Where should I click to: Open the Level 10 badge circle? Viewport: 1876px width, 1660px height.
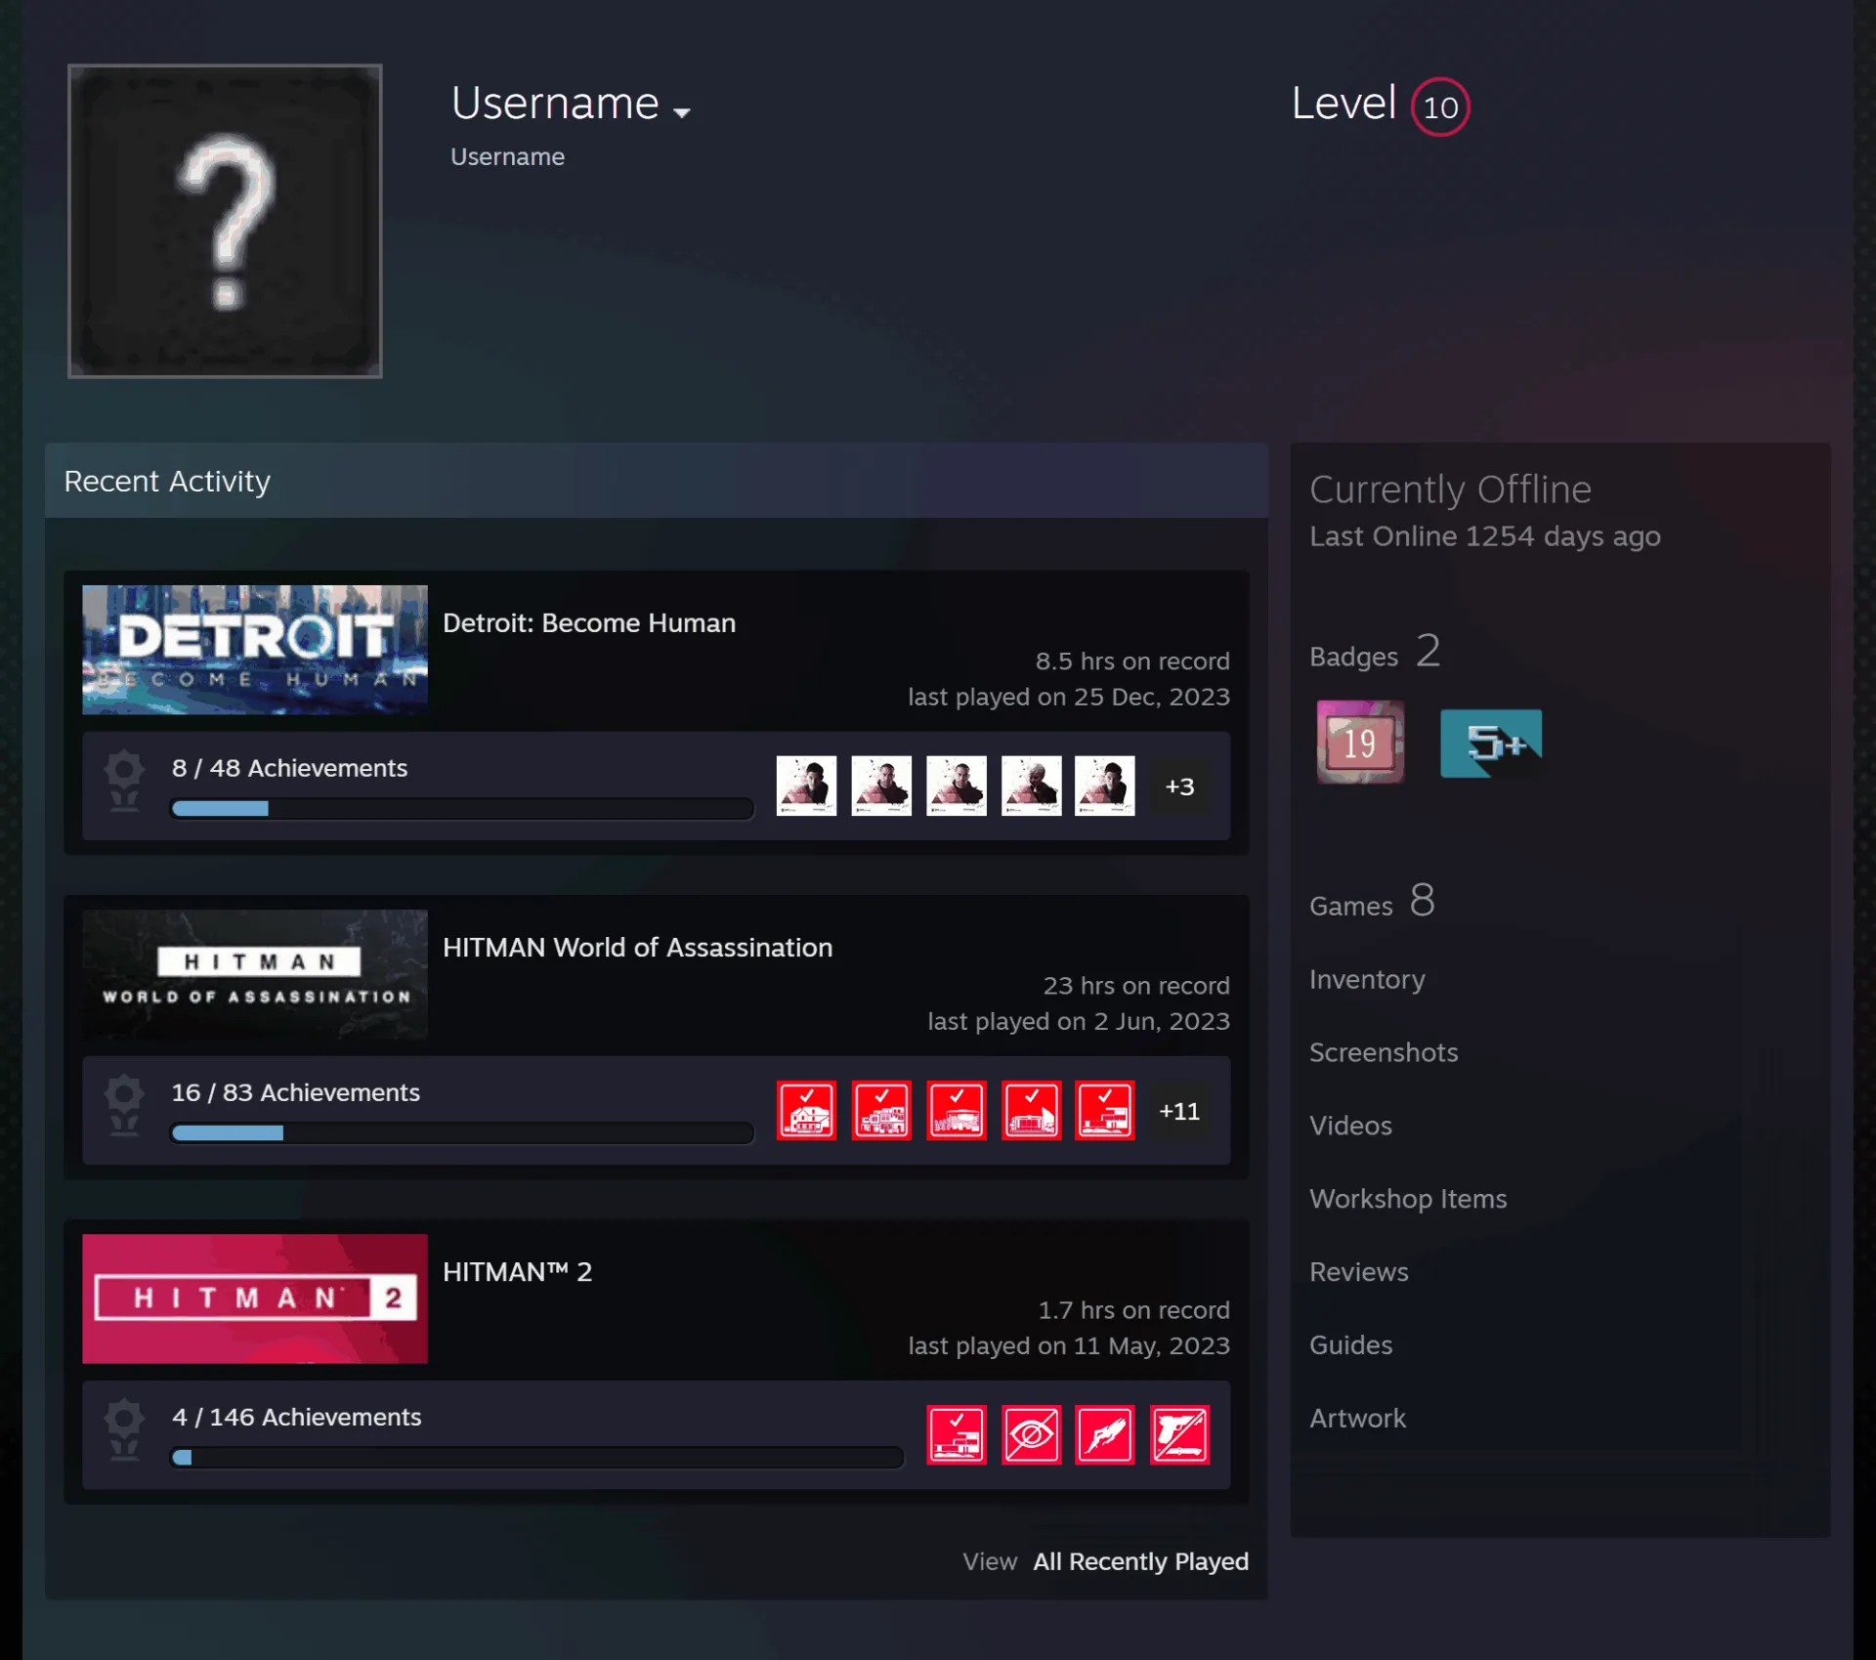click(x=1439, y=106)
